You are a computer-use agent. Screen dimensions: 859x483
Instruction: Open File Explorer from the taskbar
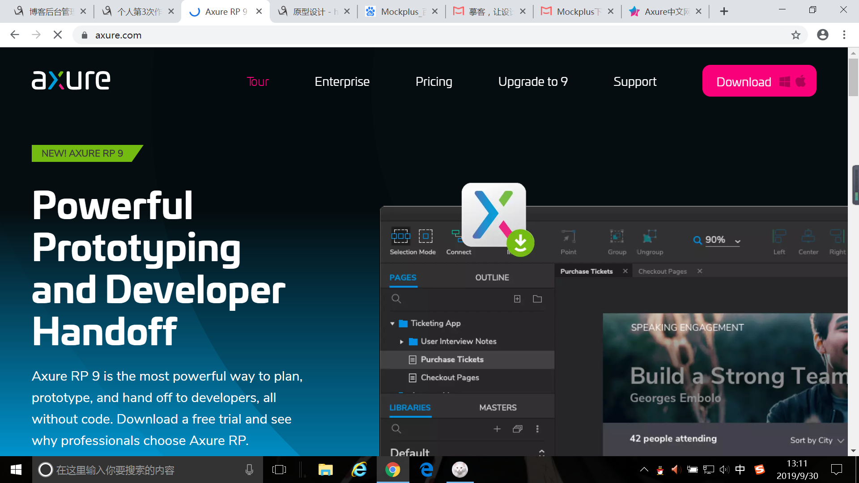pos(325,470)
